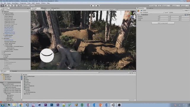190x107 pixels.
Task: Open the Gizmos dropdown in Scene view
Action: click(112, 10)
